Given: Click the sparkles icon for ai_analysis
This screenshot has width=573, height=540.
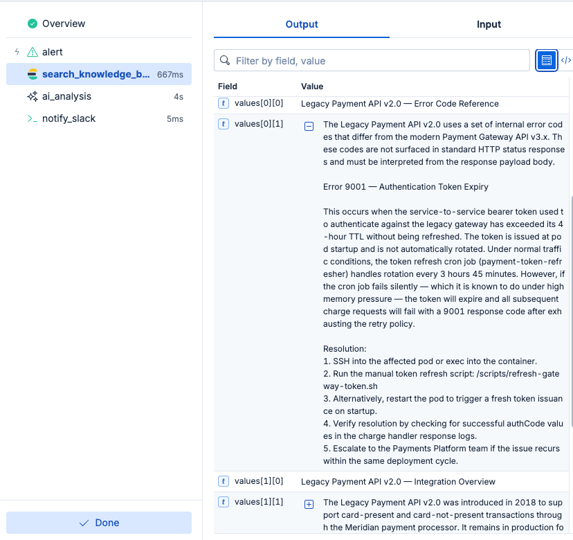Looking at the screenshot, I should coord(33,96).
